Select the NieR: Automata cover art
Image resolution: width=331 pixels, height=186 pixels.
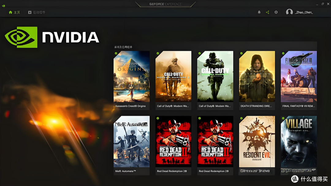click(x=131, y=141)
